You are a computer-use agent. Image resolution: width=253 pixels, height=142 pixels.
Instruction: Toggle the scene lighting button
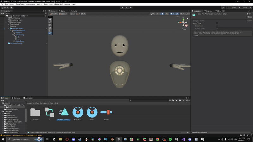[162, 14]
